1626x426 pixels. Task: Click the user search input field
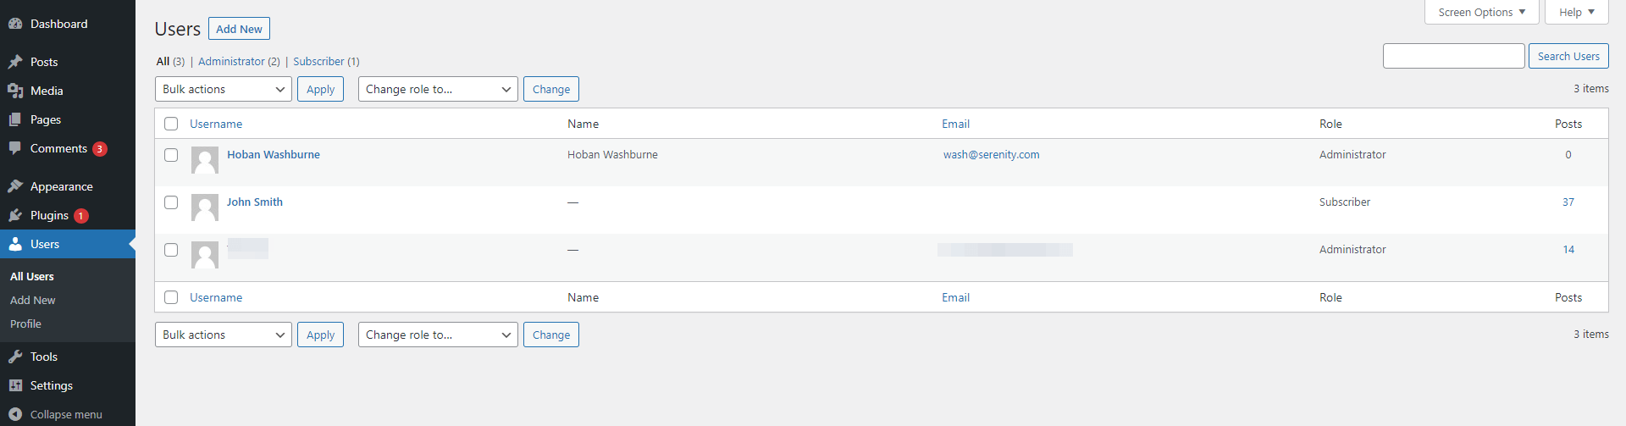click(x=1453, y=56)
